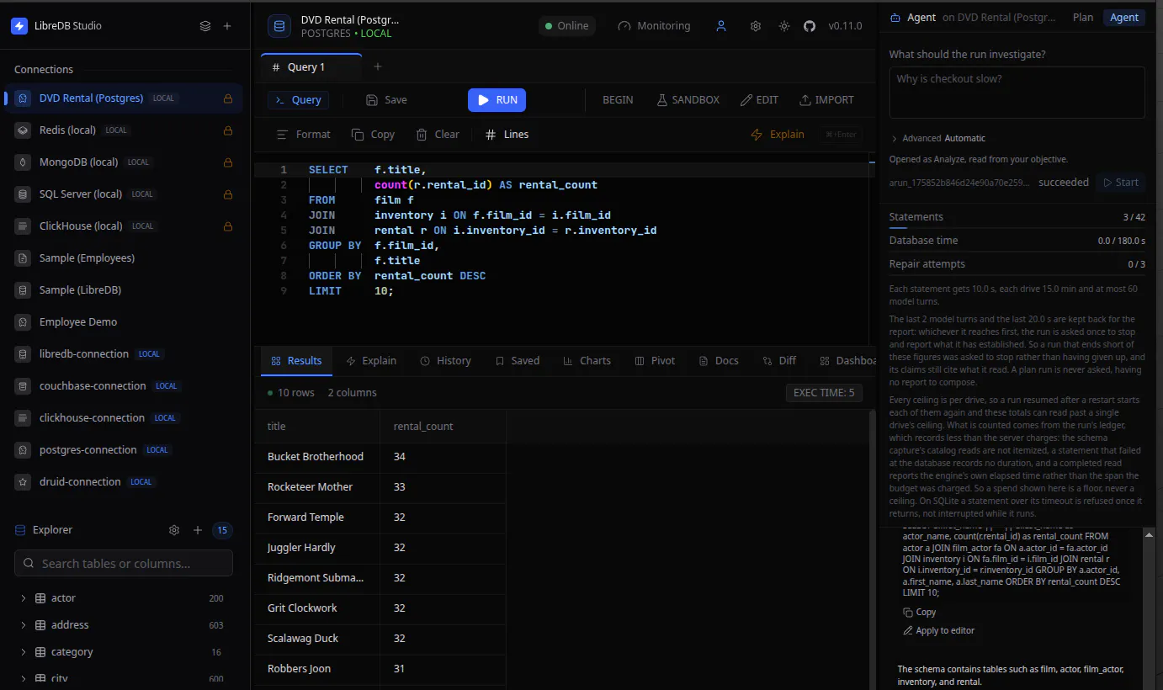Open Explorer settings gear icon
Viewport: 1163px width, 690px height.
coord(174,530)
